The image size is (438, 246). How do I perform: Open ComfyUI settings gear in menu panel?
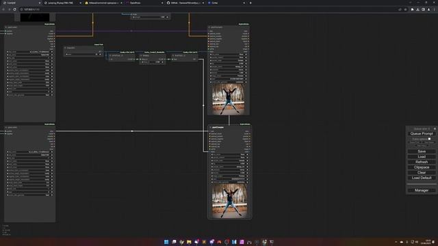point(435,129)
